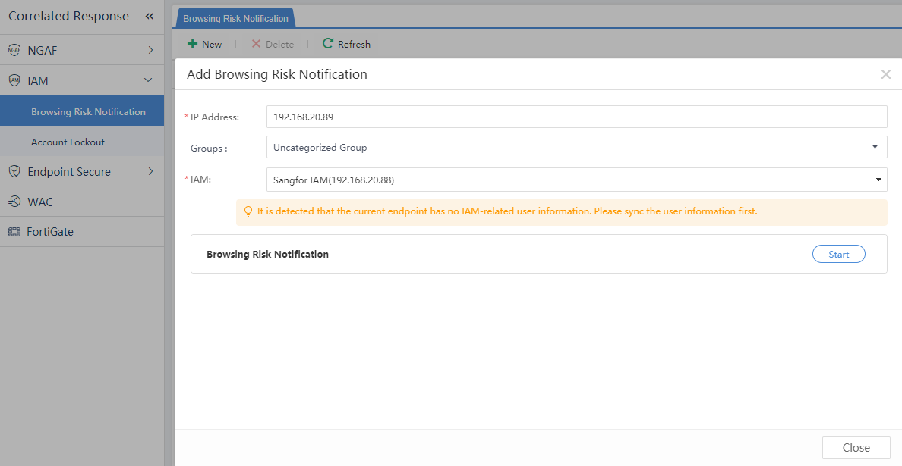Click the FortiGate device icon
The width and height of the screenshot is (902, 466).
(x=14, y=232)
